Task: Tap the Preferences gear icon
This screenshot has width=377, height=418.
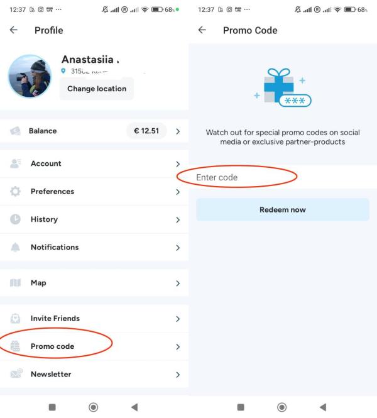Action: (x=16, y=191)
